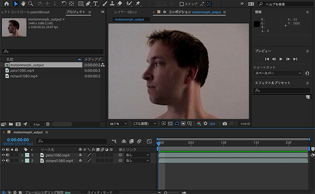Click the スイッチ / モード toggle button

[100, 192]
